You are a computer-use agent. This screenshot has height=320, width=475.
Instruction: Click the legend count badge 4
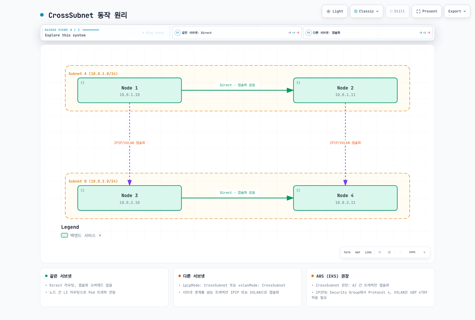tap(100, 236)
